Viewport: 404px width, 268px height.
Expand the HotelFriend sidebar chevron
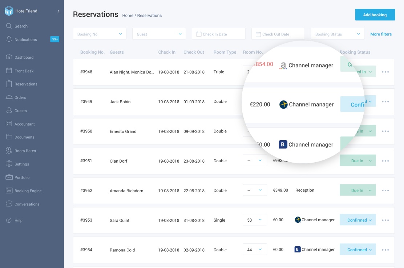(x=58, y=11)
